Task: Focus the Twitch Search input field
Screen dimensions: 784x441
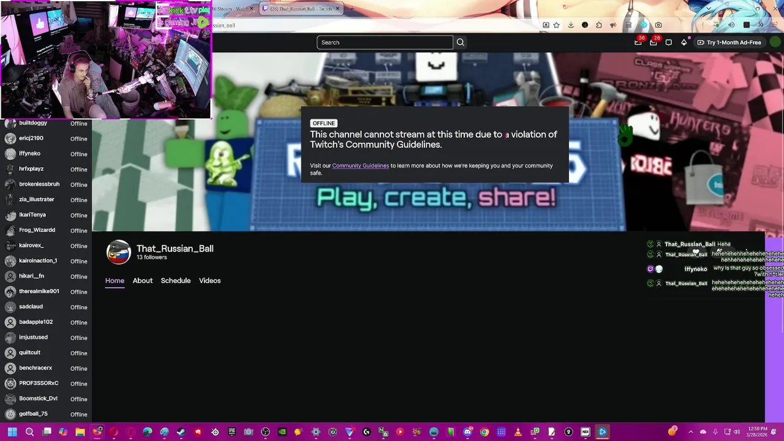Action: (385, 42)
